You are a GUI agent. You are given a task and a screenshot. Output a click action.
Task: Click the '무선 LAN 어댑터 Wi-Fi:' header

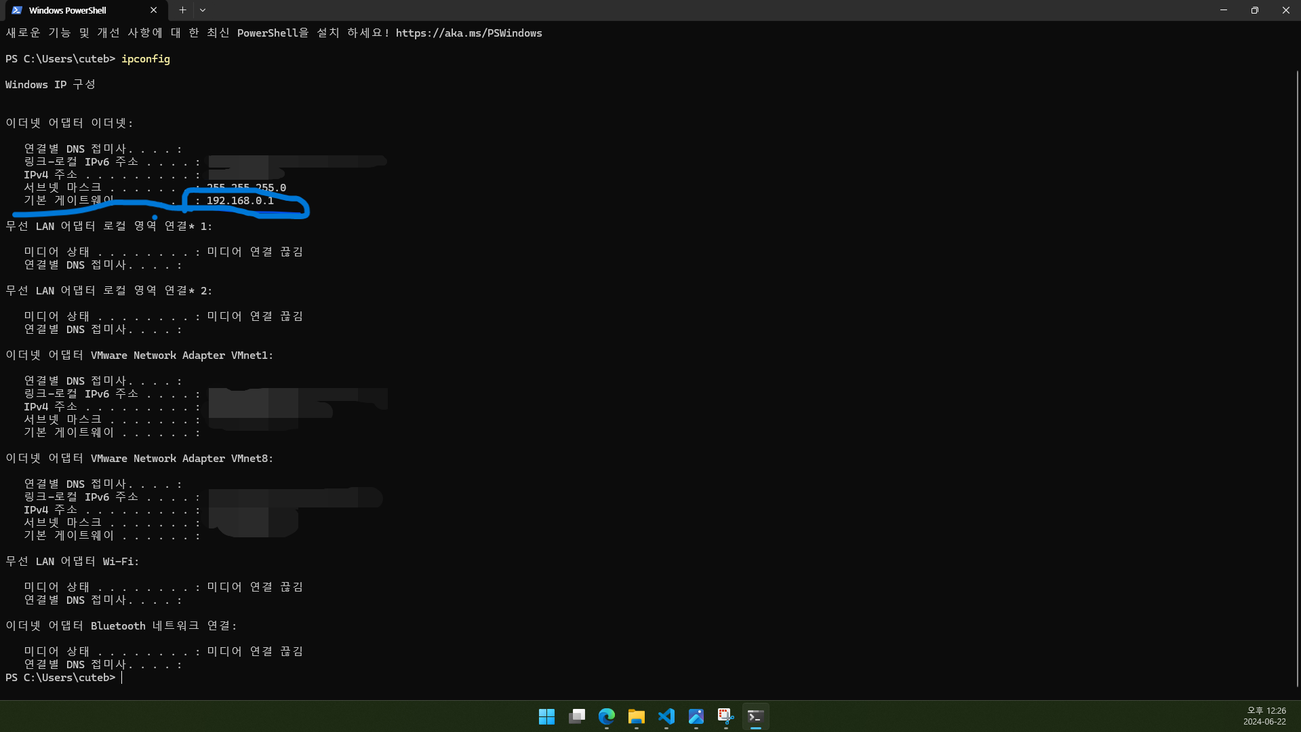[x=72, y=562]
